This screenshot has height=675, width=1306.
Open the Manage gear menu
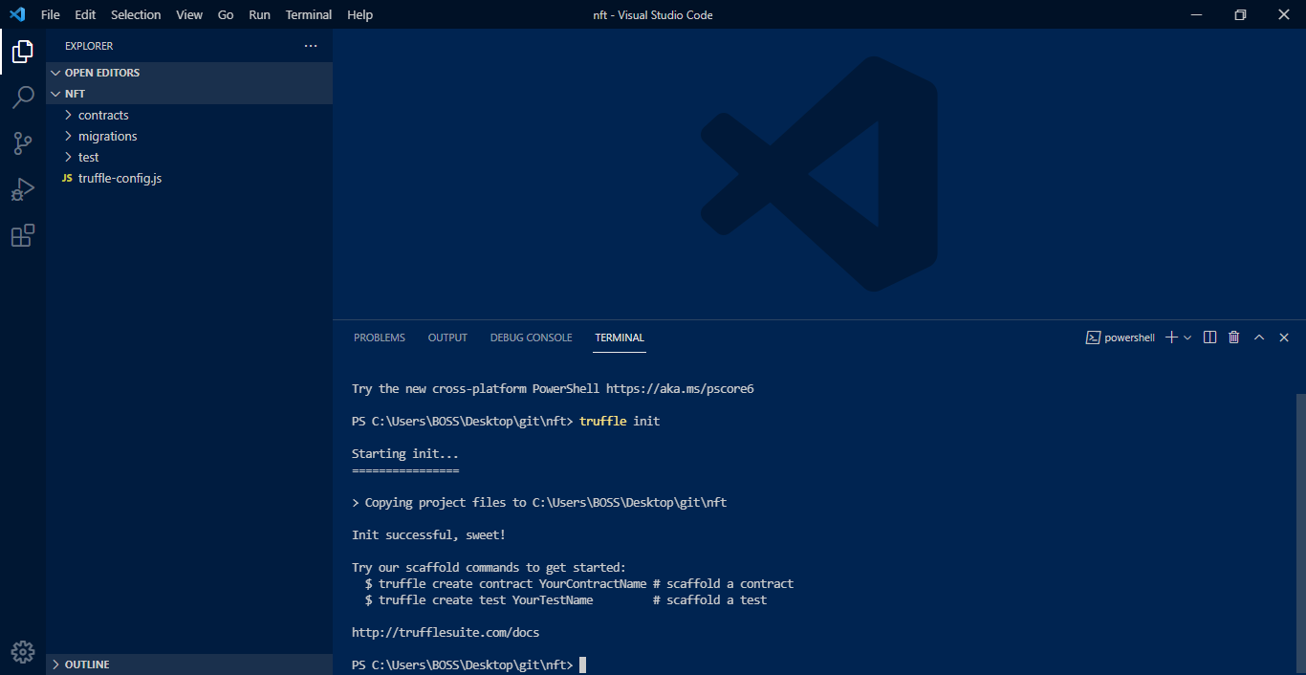coord(23,652)
